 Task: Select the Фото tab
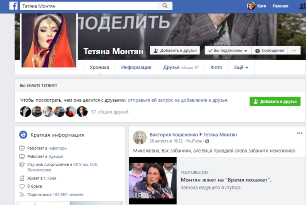[x=216, y=67]
